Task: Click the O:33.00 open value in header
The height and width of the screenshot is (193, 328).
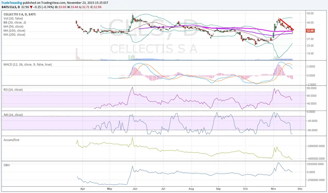Action: pyautogui.click(x=61, y=7)
